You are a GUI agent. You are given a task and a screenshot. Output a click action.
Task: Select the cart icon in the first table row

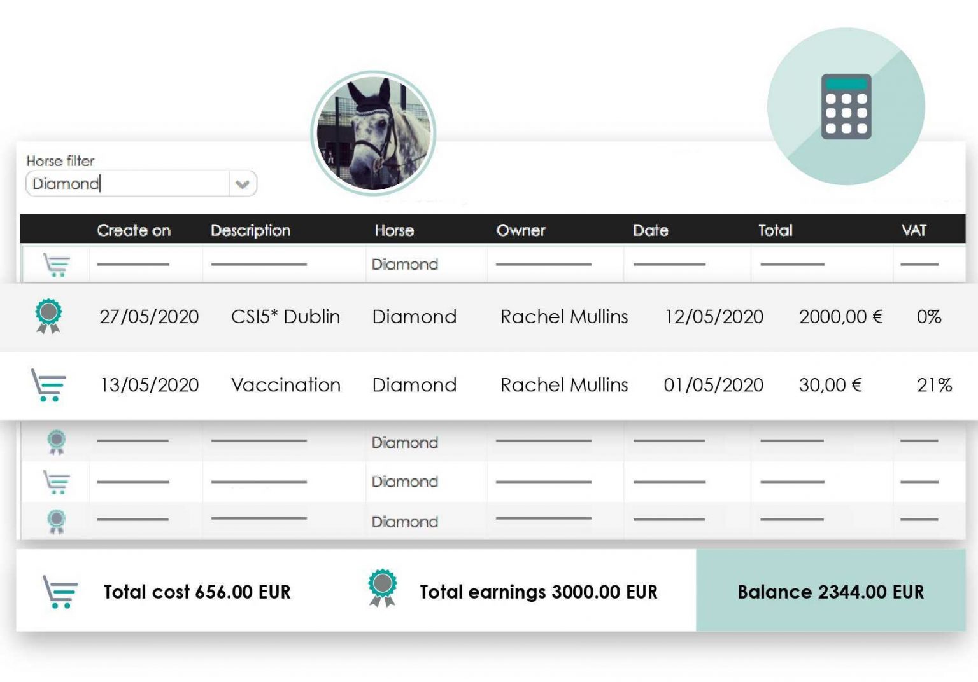pyautogui.click(x=56, y=263)
